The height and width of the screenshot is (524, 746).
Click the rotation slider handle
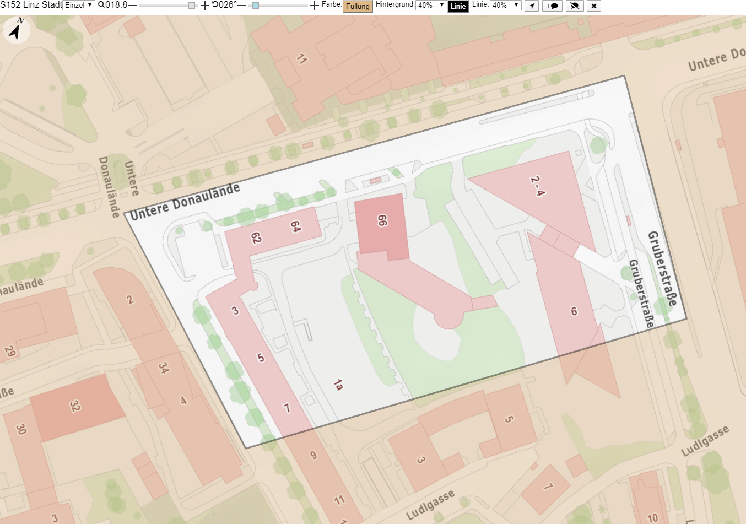tap(255, 6)
